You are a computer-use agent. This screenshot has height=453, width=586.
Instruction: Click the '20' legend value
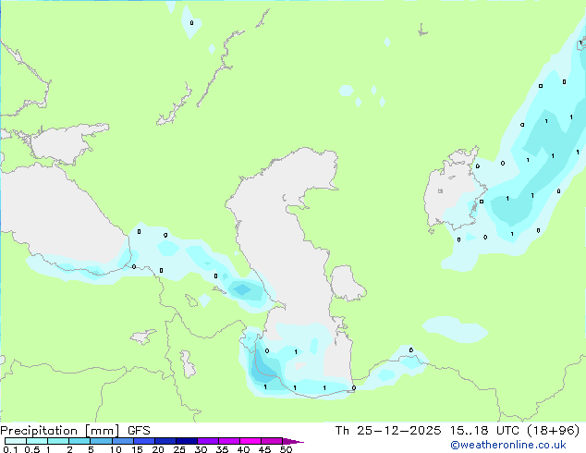pyautogui.click(x=158, y=449)
